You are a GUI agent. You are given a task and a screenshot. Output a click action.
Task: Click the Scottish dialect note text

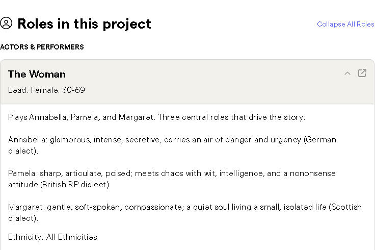click(344, 207)
